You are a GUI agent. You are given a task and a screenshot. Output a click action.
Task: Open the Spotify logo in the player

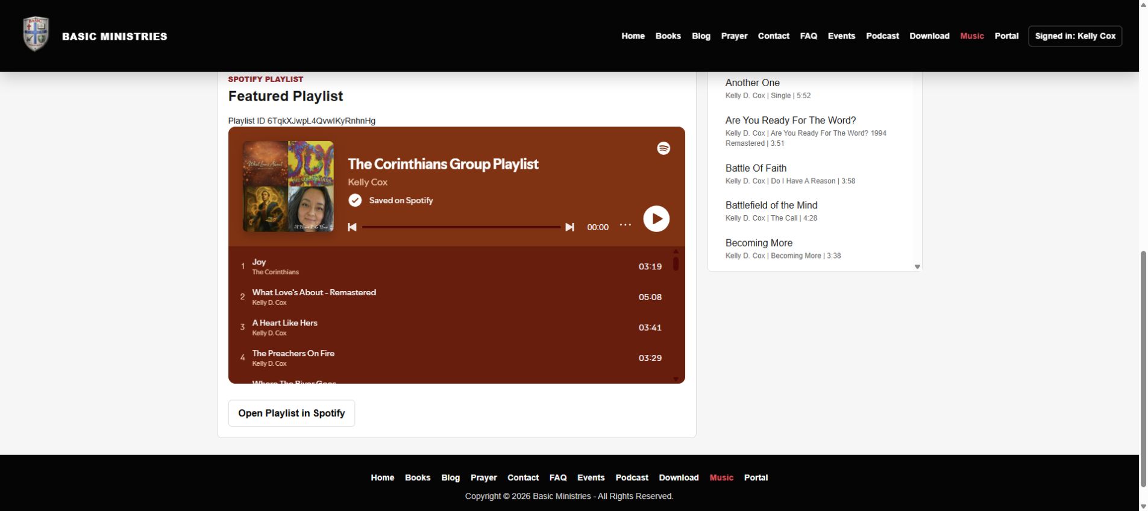click(663, 148)
